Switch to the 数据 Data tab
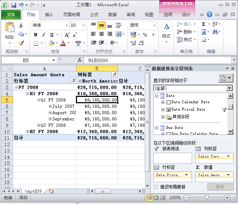 click(x=112, y=15)
